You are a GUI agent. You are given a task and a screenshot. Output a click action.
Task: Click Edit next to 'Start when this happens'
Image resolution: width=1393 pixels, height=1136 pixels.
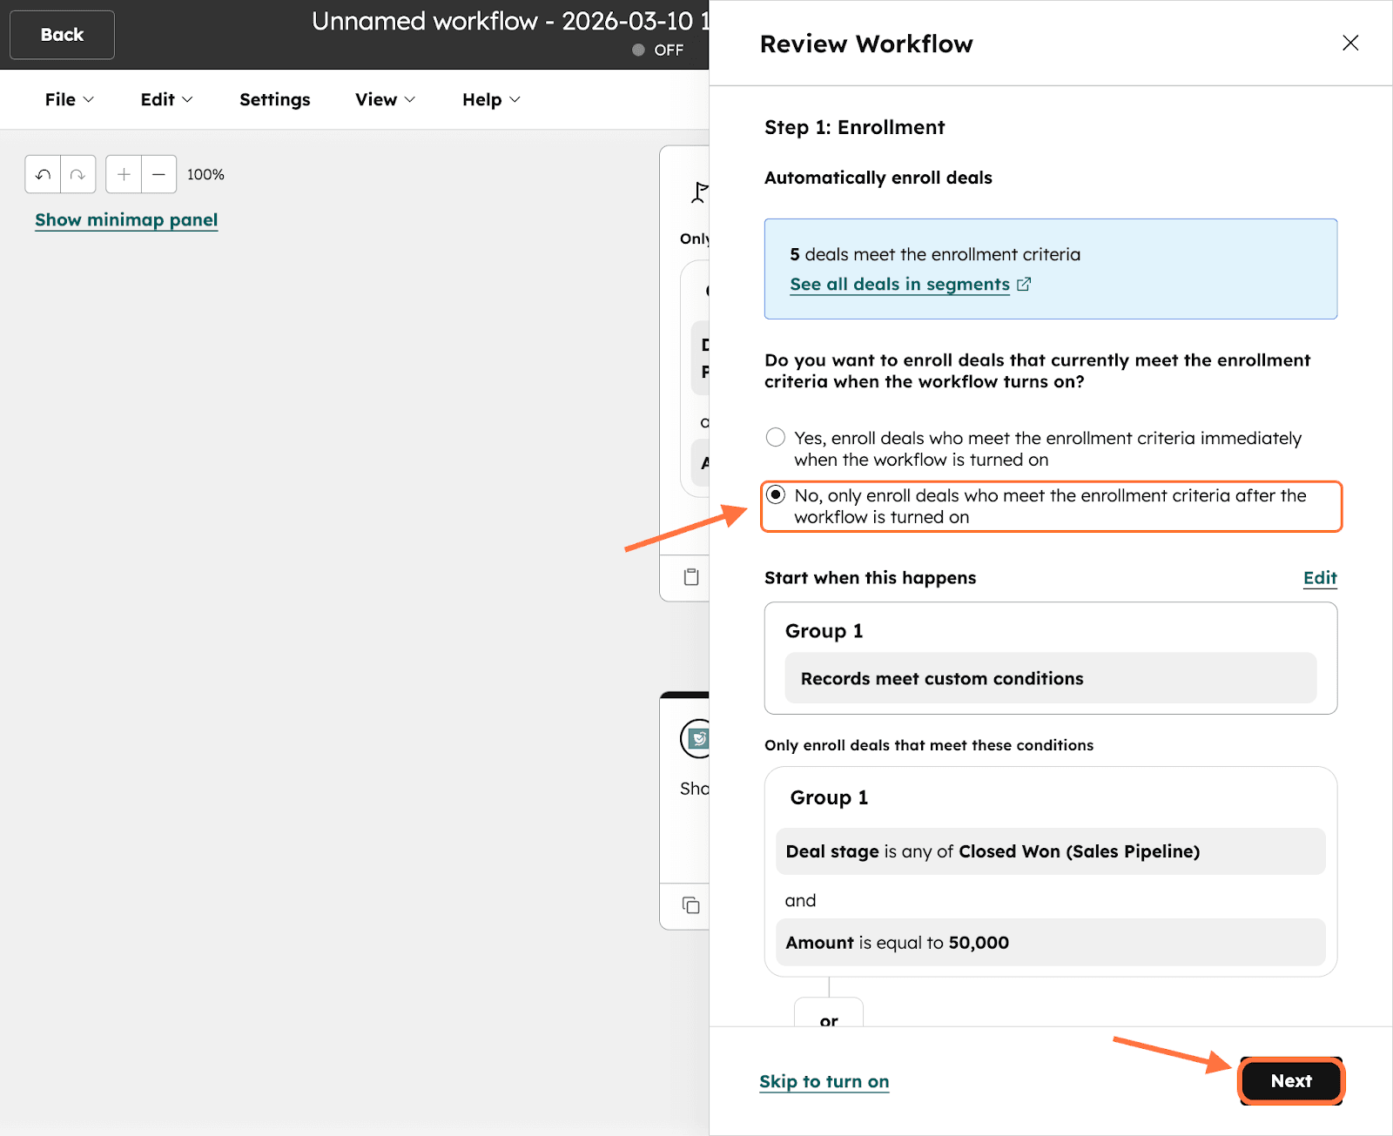pos(1319,578)
